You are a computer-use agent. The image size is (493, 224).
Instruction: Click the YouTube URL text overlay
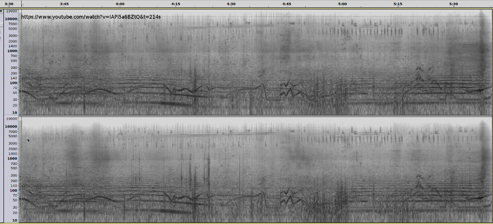[91, 17]
